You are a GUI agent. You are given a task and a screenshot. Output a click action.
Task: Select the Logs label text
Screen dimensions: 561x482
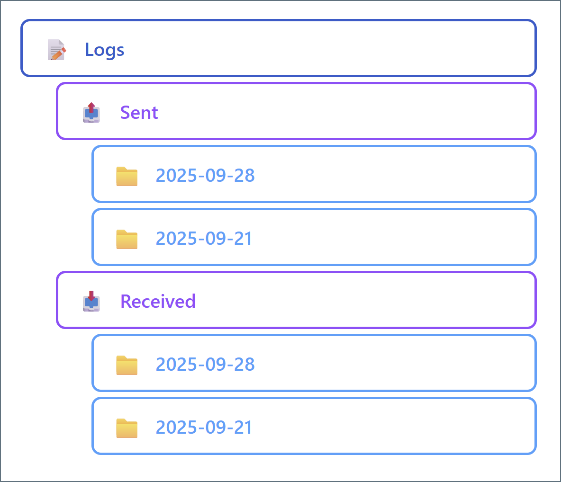coord(105,50)
